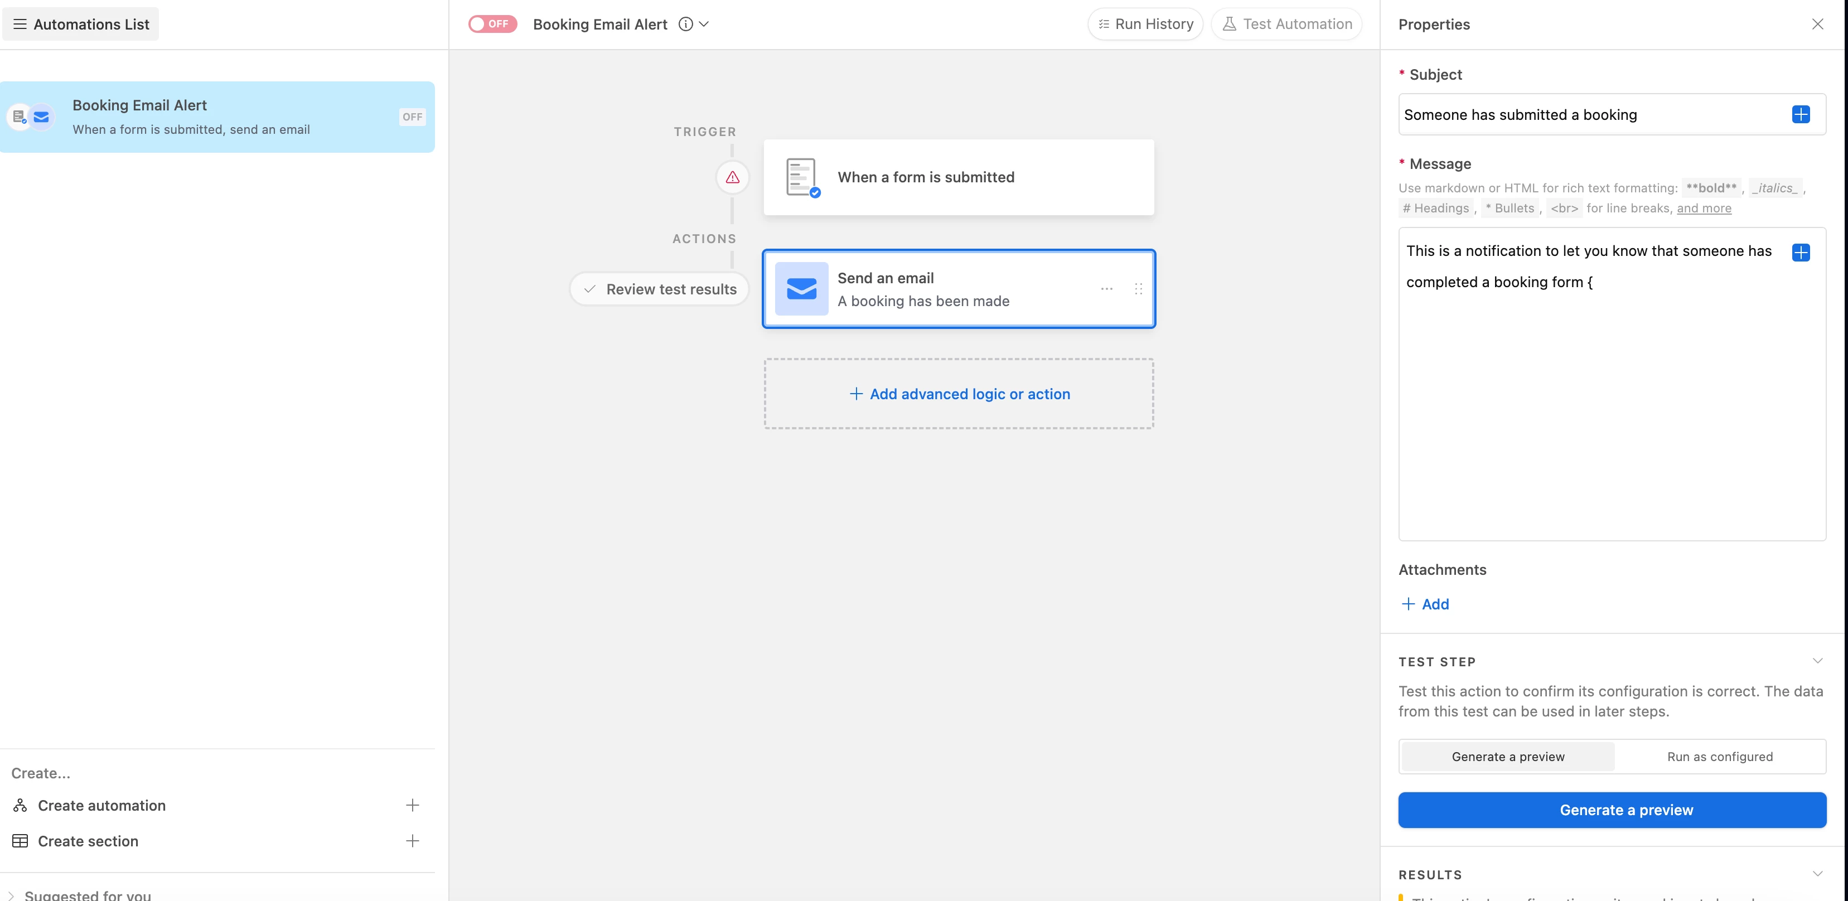Click into the Subject text field

click(x=1593, y=115)
